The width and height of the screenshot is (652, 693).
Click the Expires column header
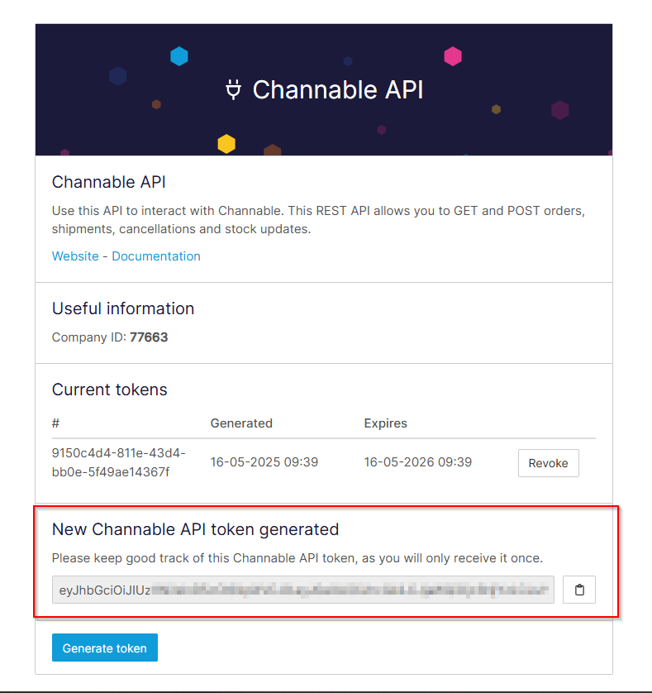click(386, 423)
